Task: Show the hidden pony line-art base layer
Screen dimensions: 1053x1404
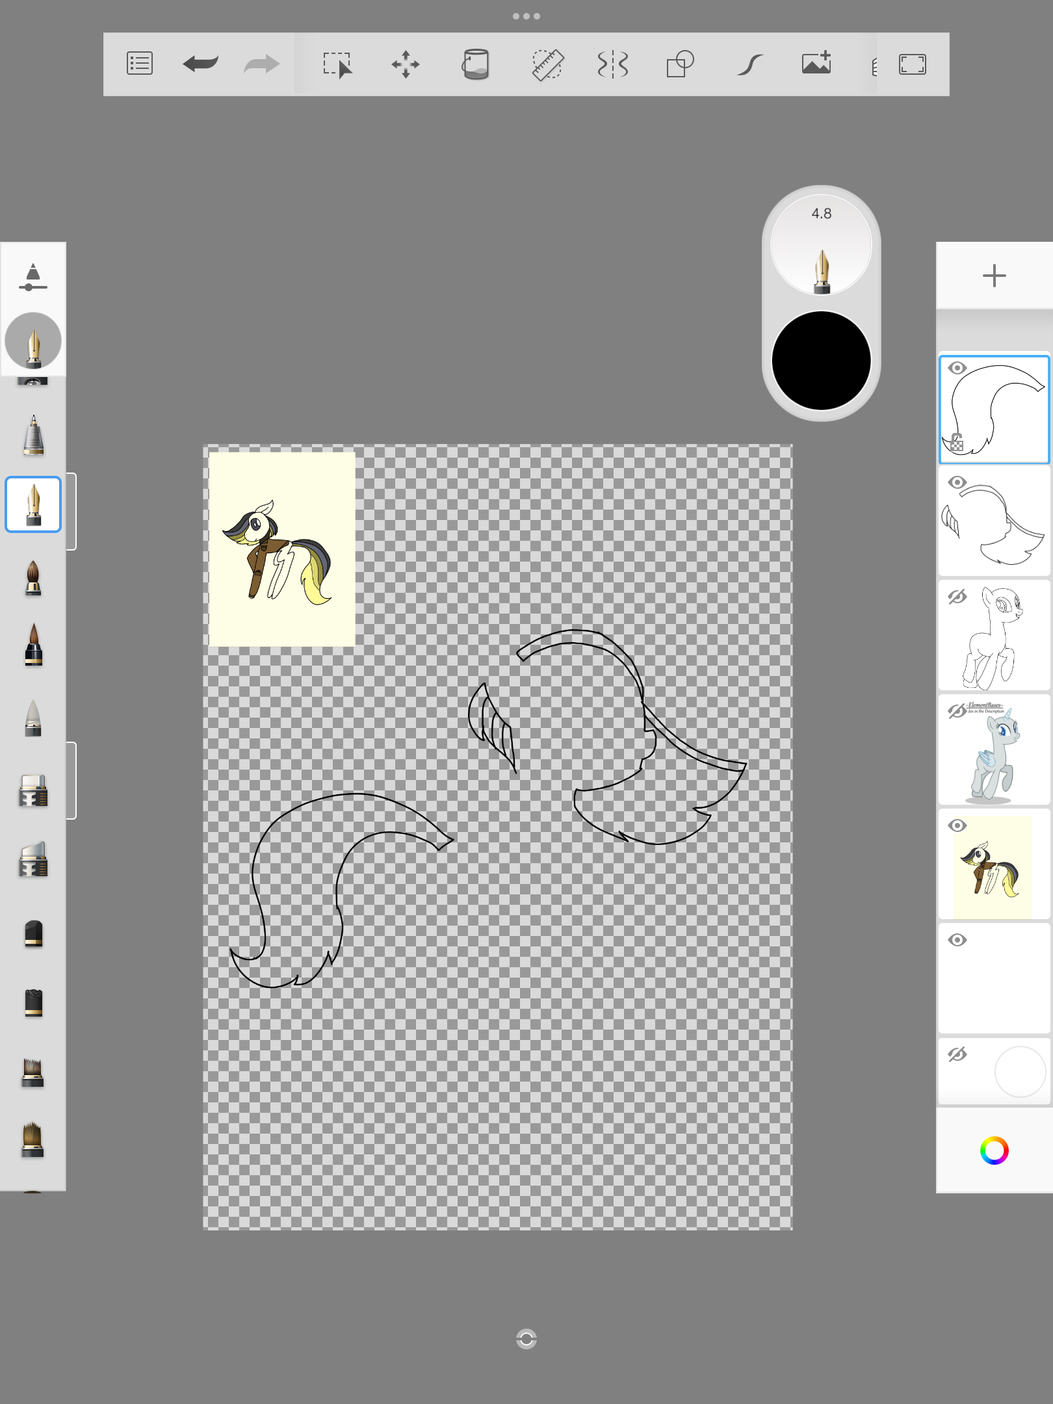Action: coord(957,597)
